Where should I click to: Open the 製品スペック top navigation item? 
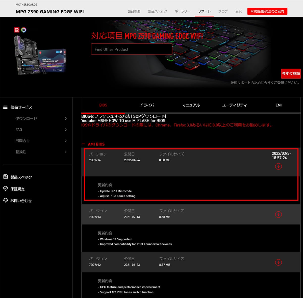click(158, 11)
